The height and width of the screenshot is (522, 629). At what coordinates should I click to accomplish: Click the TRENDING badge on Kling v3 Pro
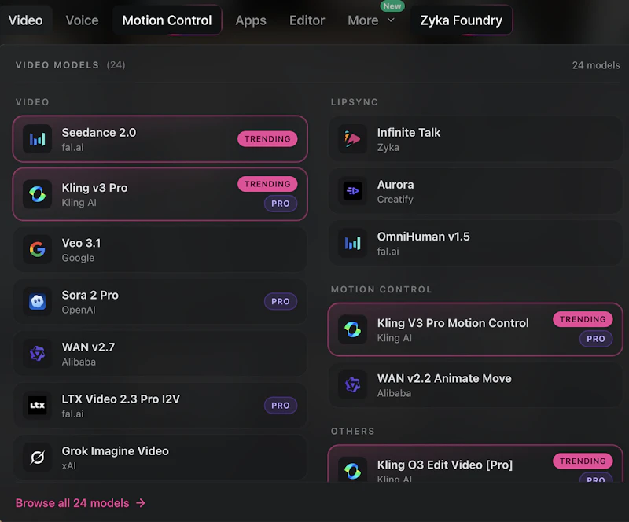267,184
